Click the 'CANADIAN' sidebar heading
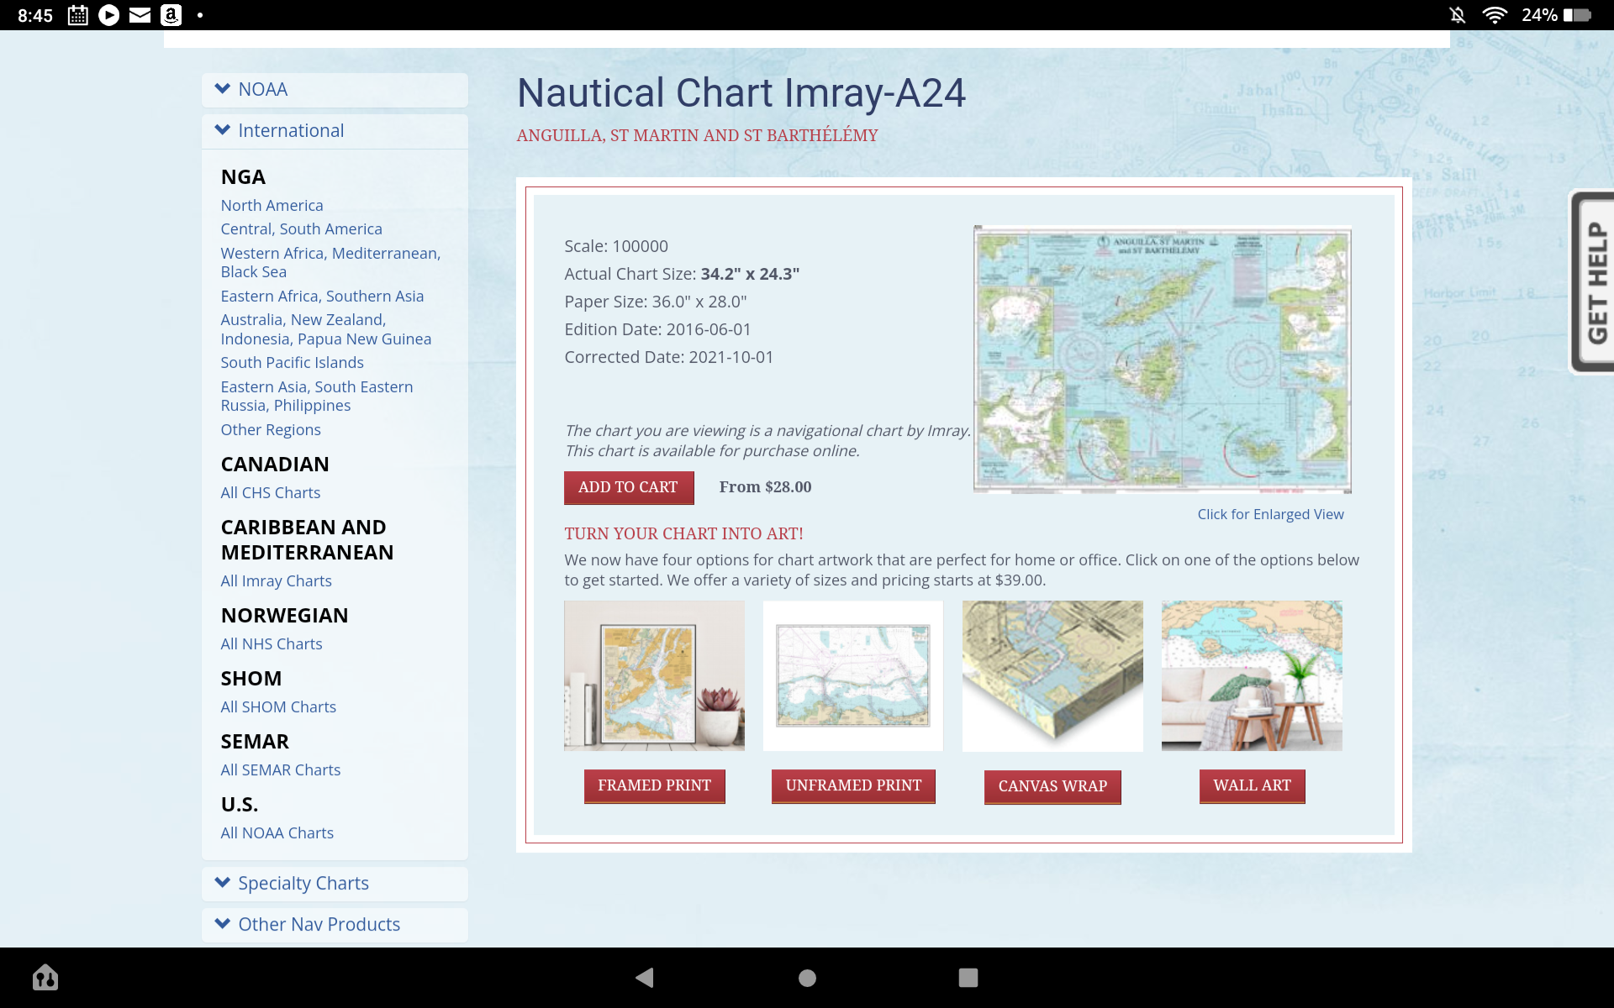 pyautogui.click(x=275, y=464)
